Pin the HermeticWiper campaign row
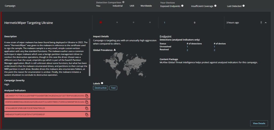The height and width of the screenshot is (130, 274). (261, 23)
